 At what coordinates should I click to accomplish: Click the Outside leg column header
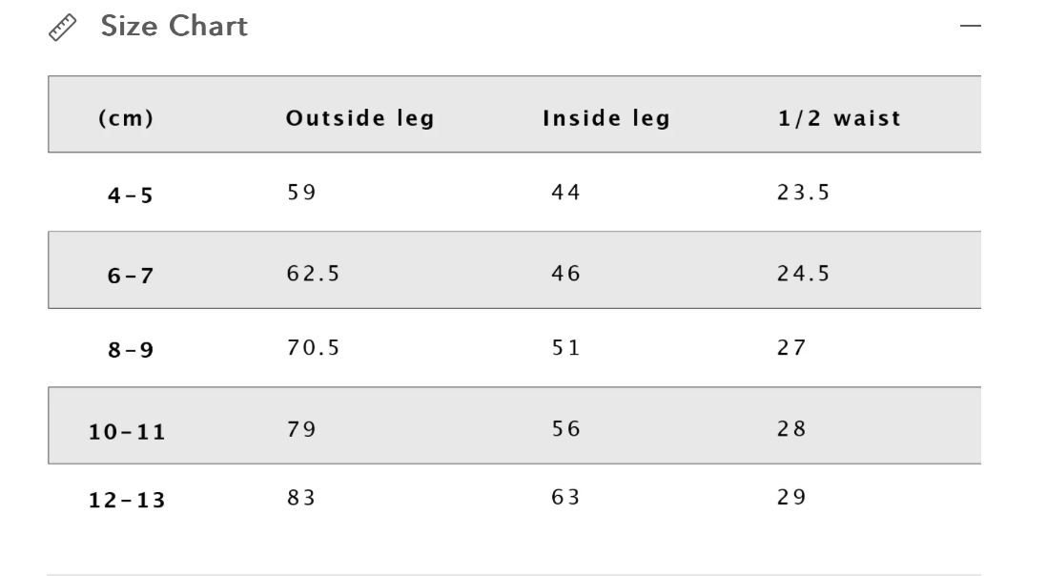click(359, 119)
